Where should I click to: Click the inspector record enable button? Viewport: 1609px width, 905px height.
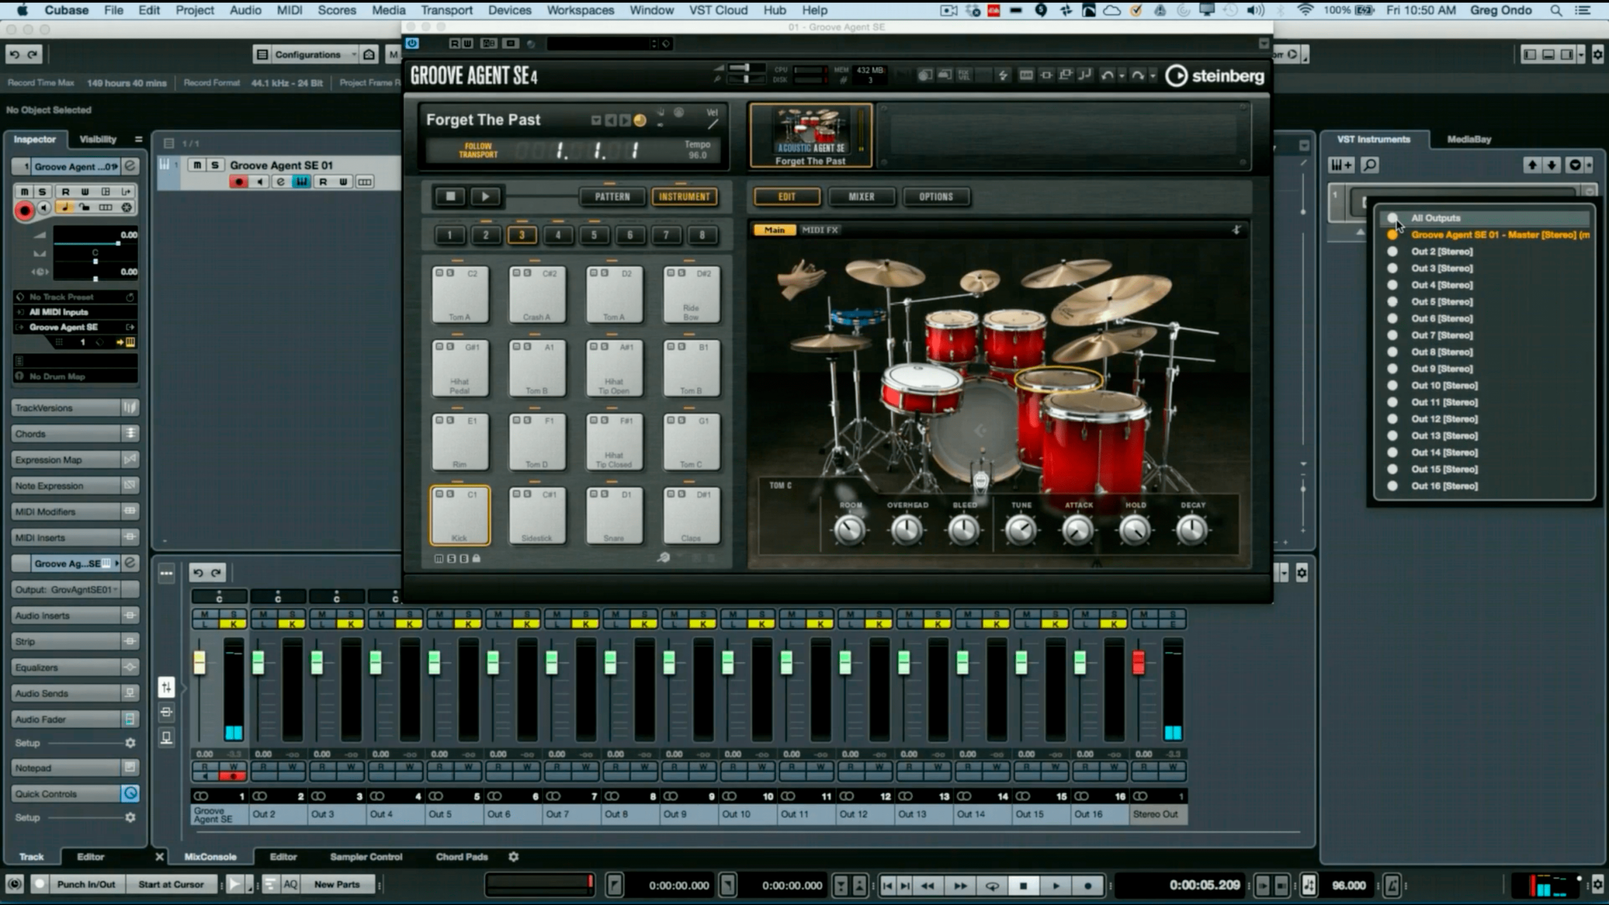[x=25, y=211]
